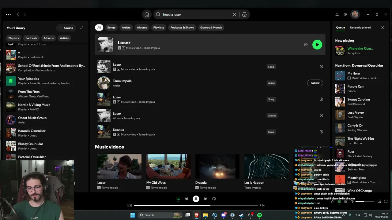
Task: Go back with the back arrow
Action: click(x=18, y=14)
